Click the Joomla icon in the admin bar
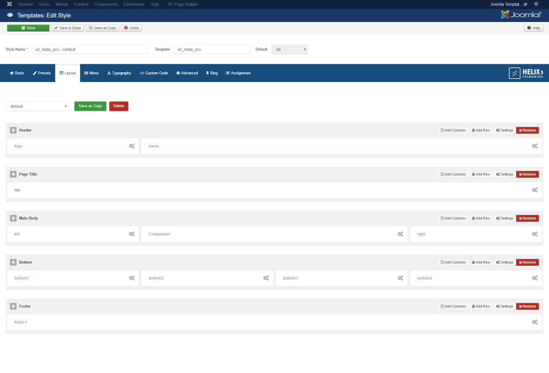549x373 pixels. coord(9,4)
